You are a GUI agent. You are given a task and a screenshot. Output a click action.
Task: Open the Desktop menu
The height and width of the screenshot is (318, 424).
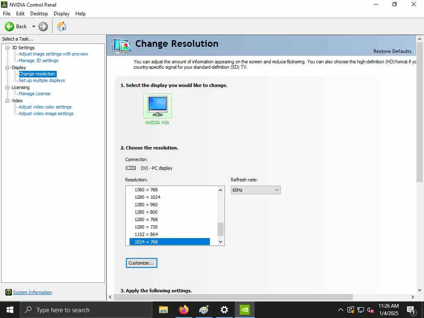pos(39,14)
